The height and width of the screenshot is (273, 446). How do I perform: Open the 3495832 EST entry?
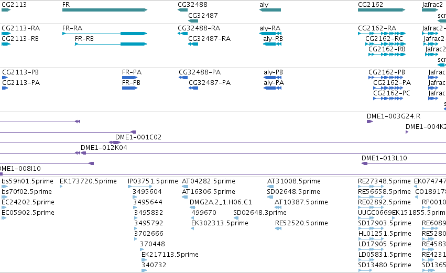coord(148,213)
